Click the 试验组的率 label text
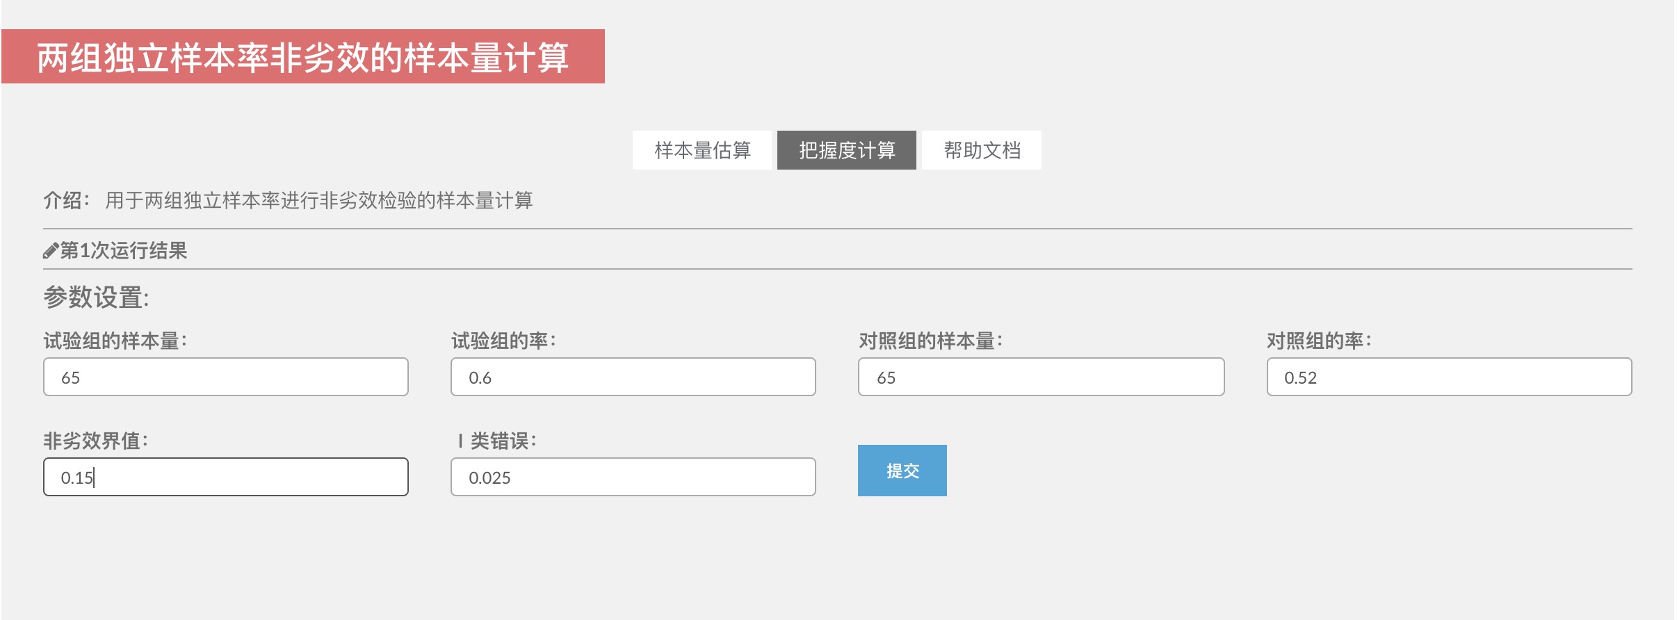The image size is (1677, 620). (x=503, y=341)
